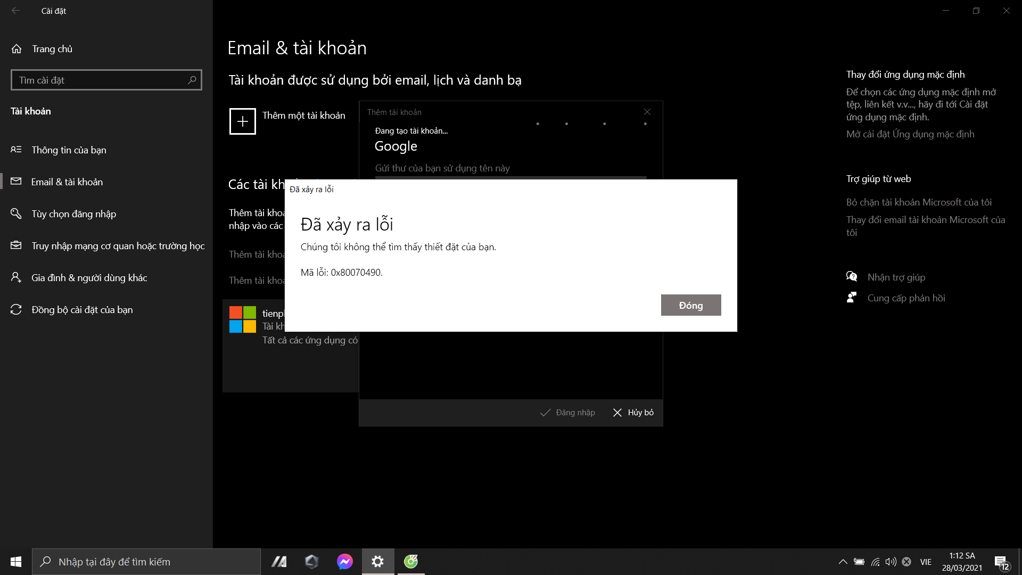Click the Tìm cài đặt search field

point(106,79)
